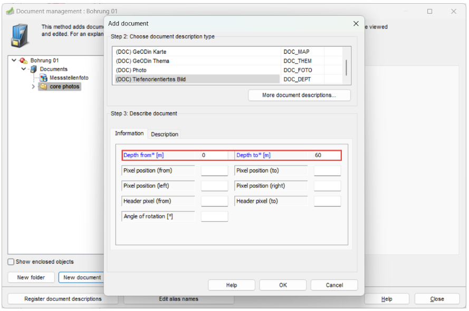The image size is (469, 311).
Task: Click the Depth to [m] input field
Action: coord(327,155)
